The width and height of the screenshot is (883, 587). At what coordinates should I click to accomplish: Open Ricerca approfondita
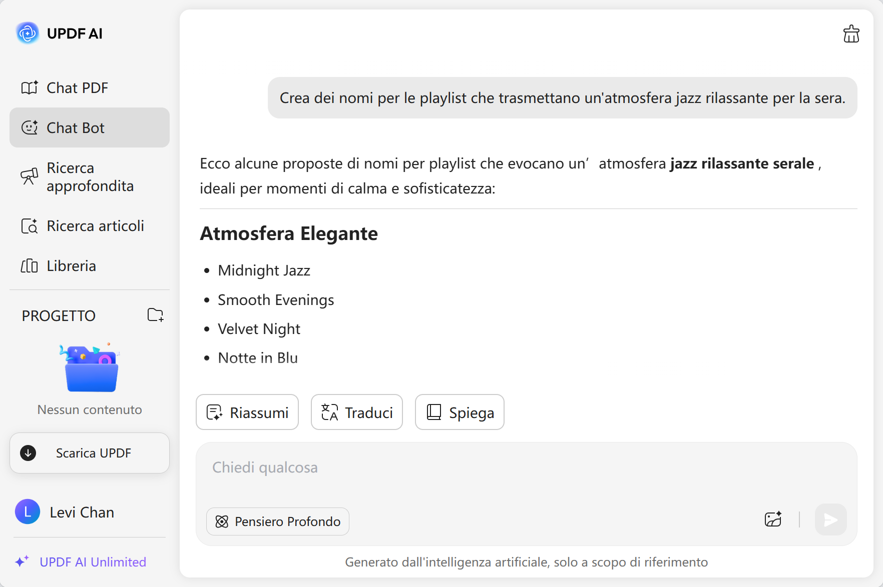coord(89,177)
